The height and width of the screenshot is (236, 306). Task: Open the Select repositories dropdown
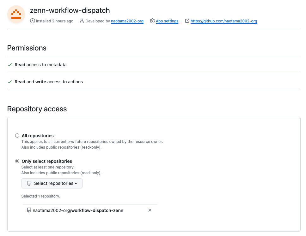tap(52, 183)
